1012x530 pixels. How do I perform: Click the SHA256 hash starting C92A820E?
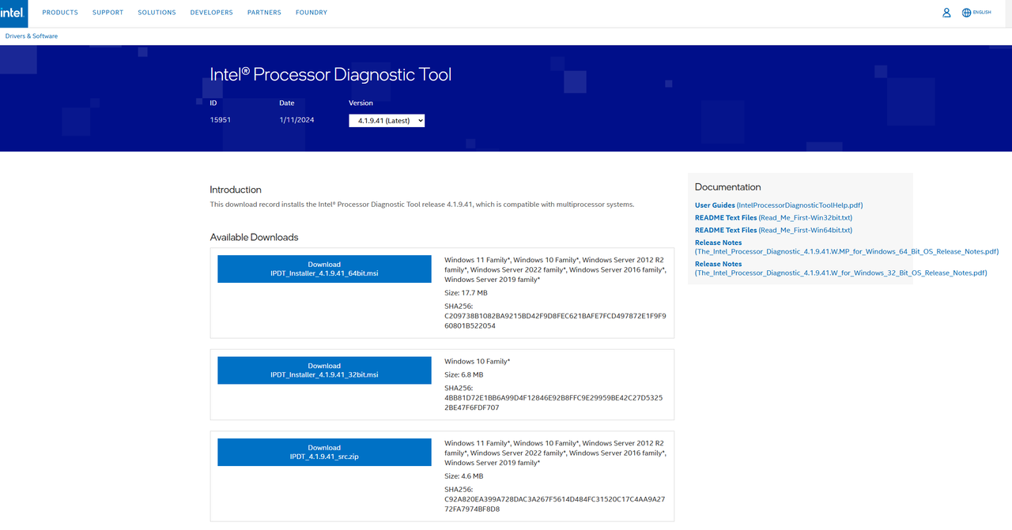pyautogui.click(x=555, y=504)
